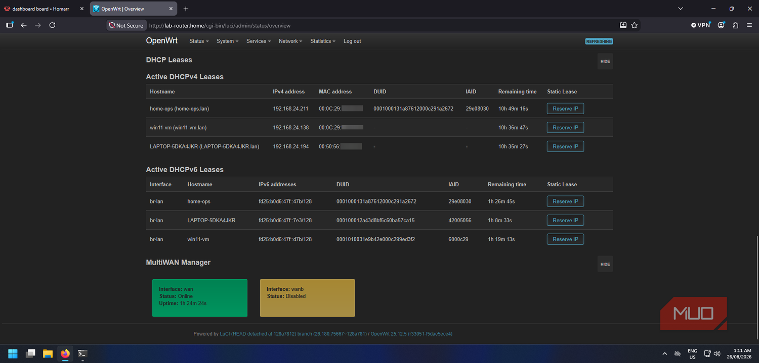Hide the DHCP Leases section

coord(605,61)
